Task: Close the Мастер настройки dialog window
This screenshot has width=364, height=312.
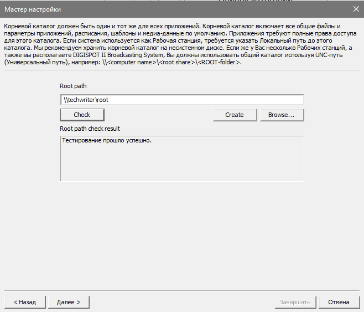Action: click(x=355, y=9)
